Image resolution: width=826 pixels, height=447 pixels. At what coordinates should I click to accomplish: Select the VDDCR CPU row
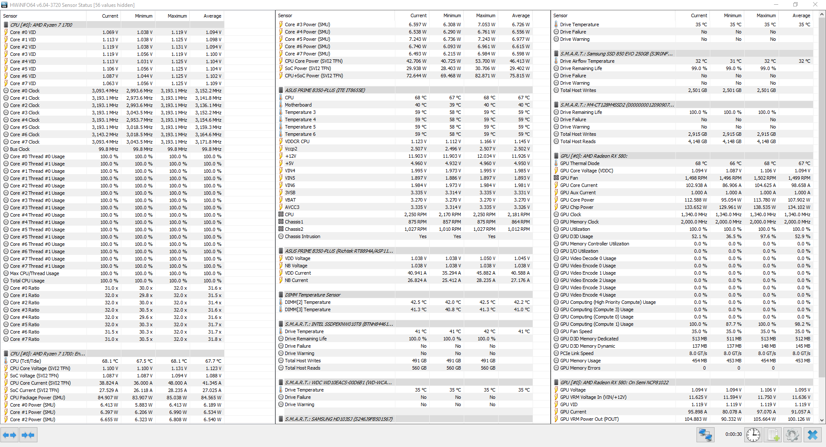point(404,141)
